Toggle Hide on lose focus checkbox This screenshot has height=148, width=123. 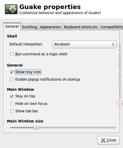[12, 104]
